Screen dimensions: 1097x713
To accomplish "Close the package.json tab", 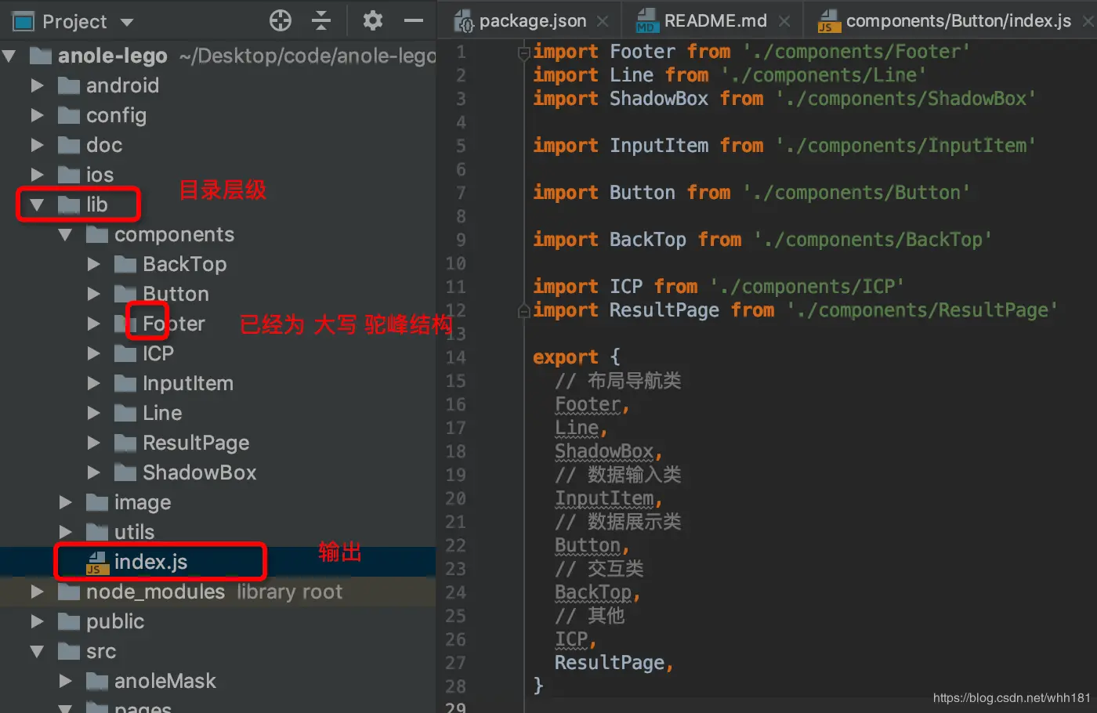I will (x=603, y=21).
